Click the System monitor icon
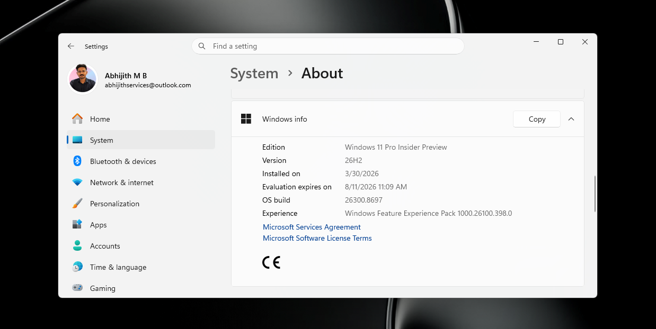The image size is (656, 329). pos(77,140)
